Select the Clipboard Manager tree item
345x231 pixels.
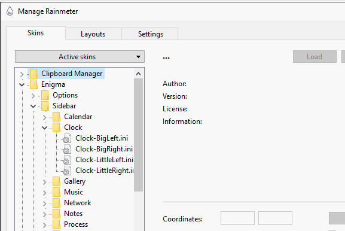[x=72, y=74]
